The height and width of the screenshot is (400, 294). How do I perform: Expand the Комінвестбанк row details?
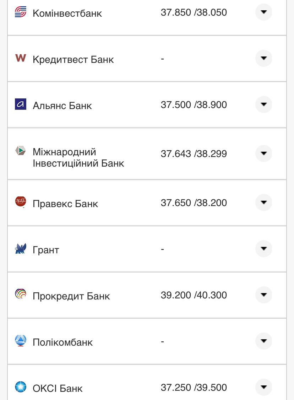click(263, 12)
